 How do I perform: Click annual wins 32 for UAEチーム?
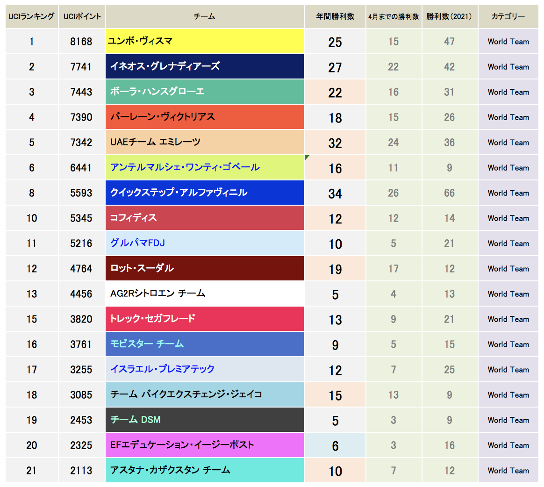335,143
